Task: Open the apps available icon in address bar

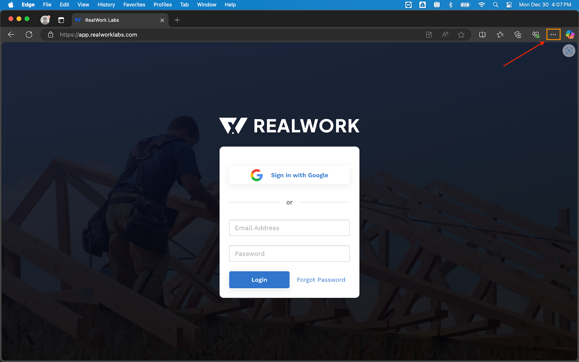Action: [x=429, y=35]
